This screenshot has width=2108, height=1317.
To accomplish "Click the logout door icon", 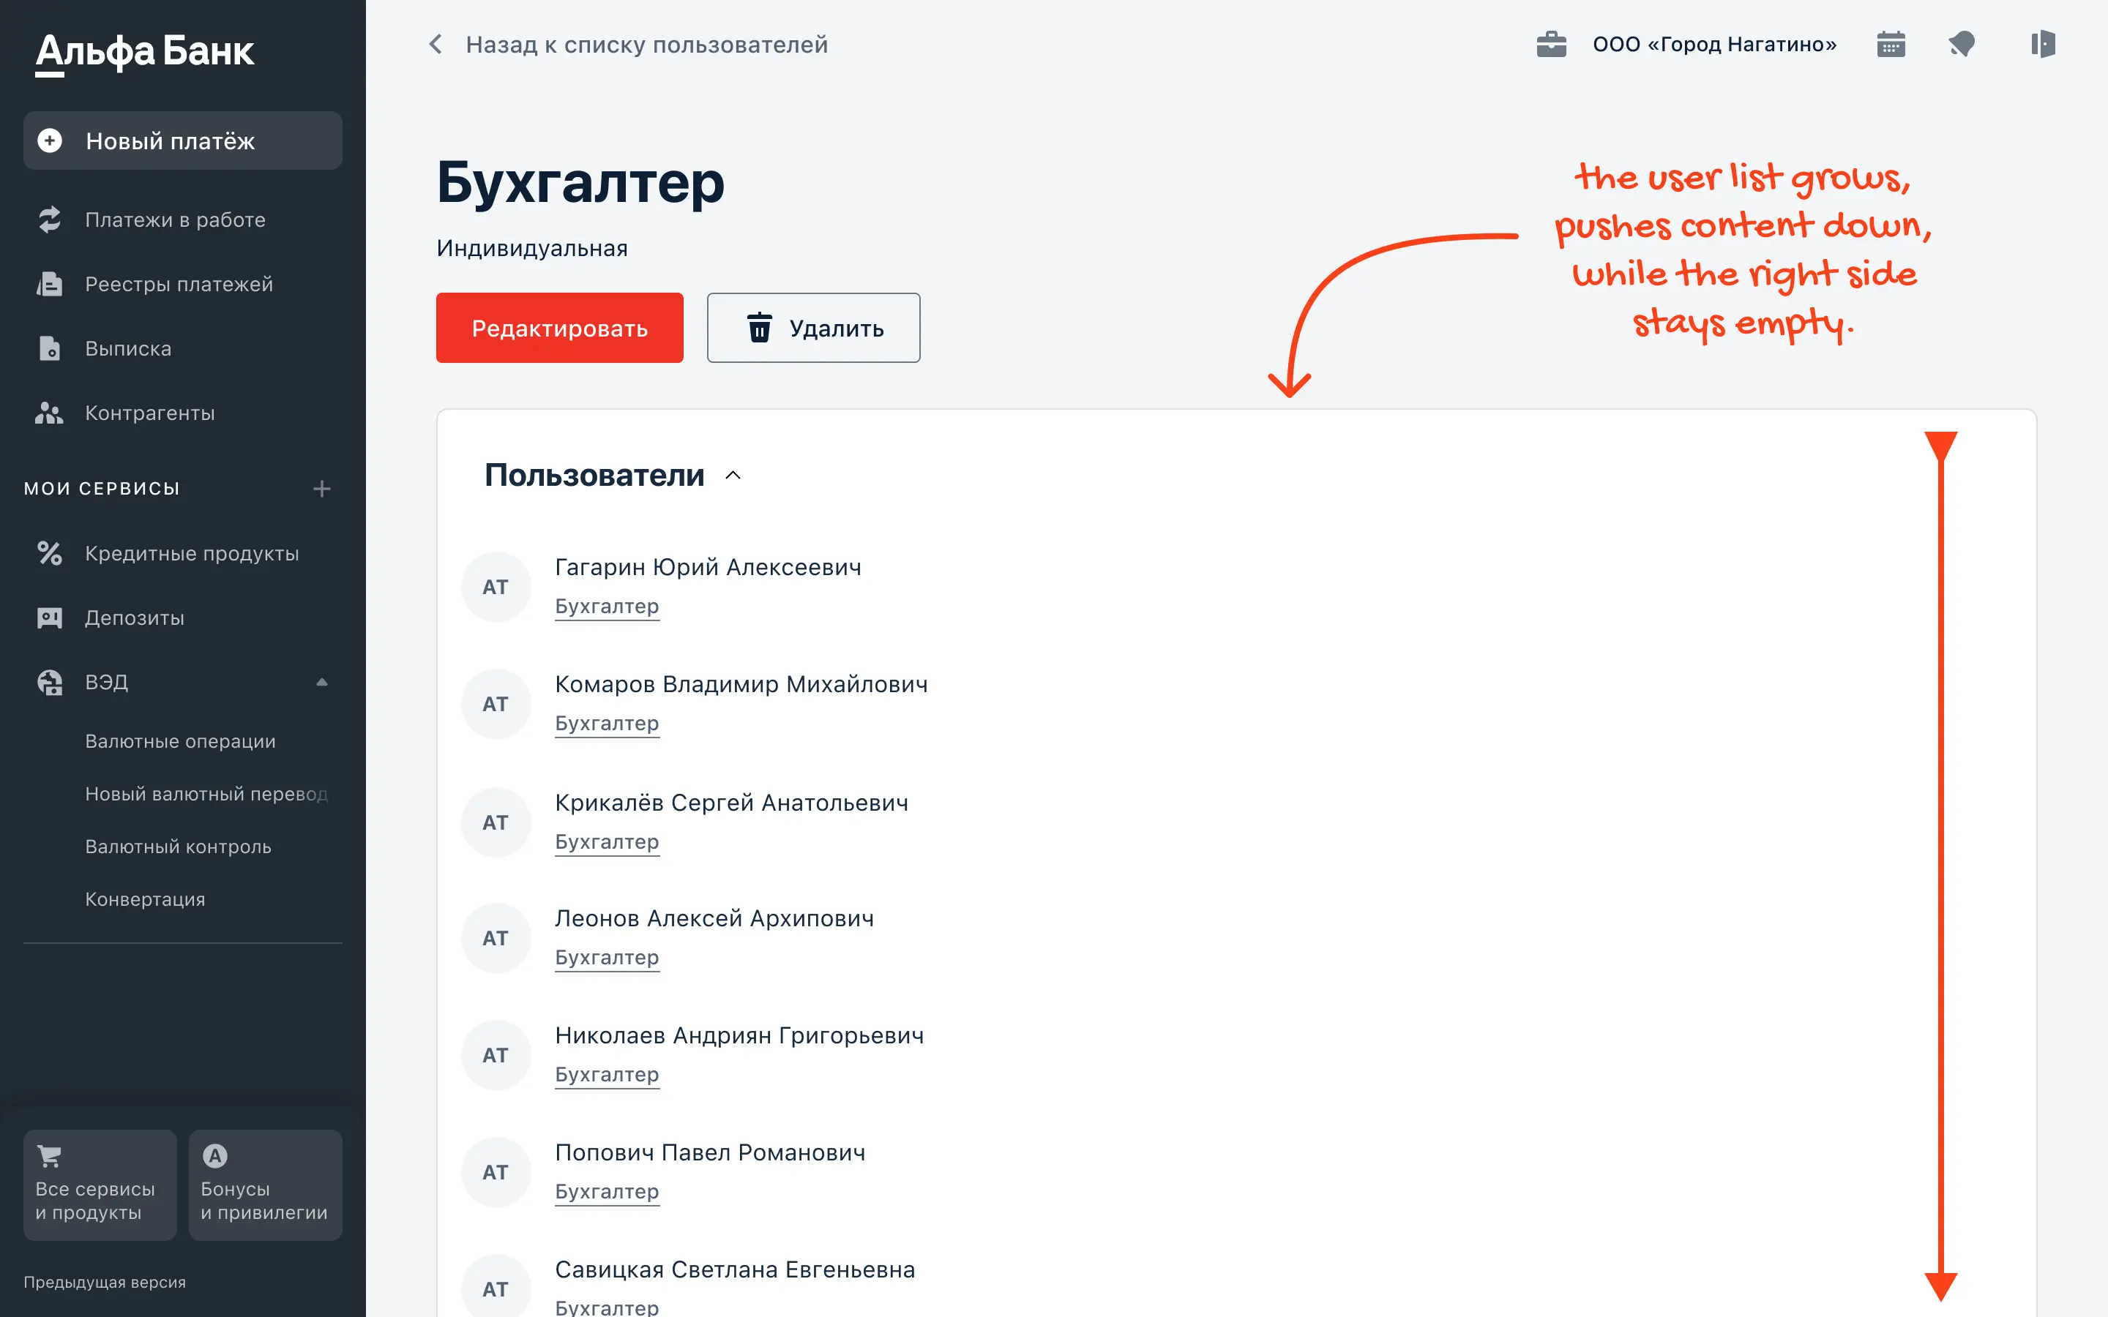I will [x=2042, y=45].
